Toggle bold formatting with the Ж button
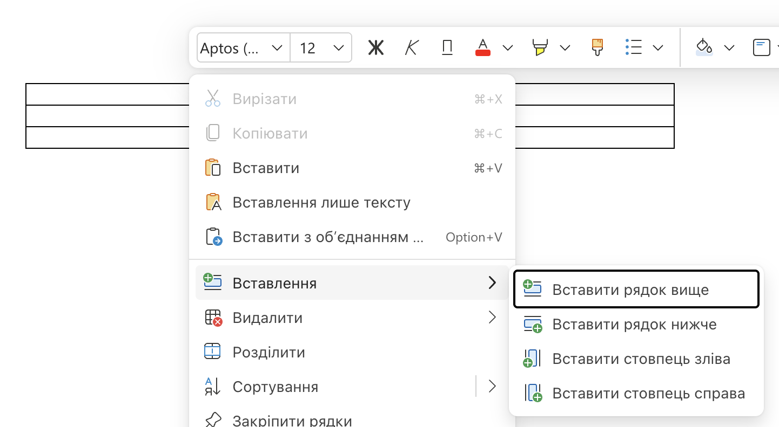 click(375, 48)
